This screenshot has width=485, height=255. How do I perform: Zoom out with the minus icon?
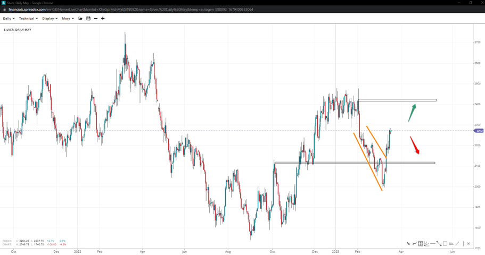[96, 19]
